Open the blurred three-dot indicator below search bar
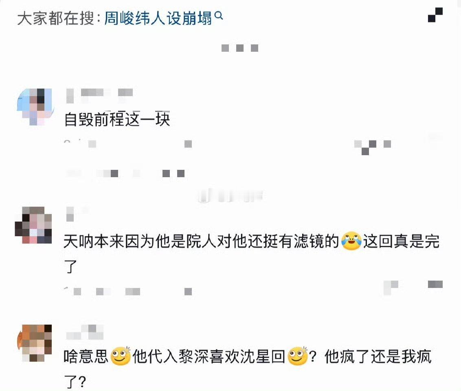This screenshot has width=461, height=391. click(239, 48)
